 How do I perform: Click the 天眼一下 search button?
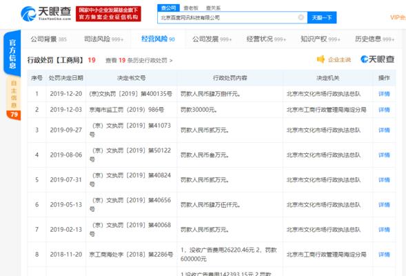(322, 18)
